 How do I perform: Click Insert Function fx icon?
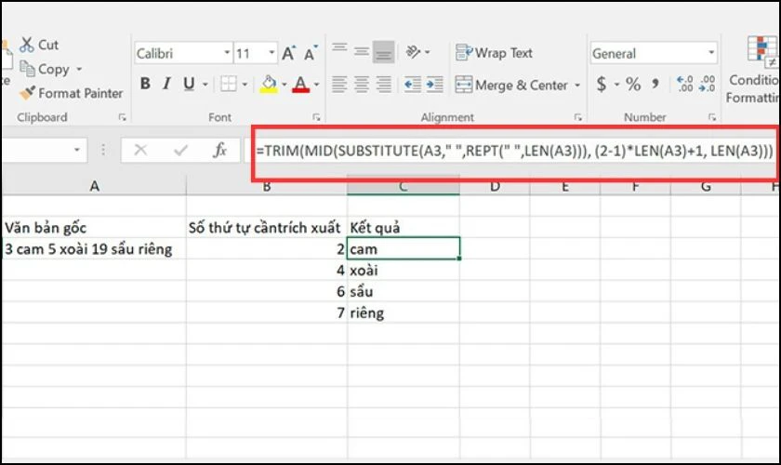coord(219,150)
